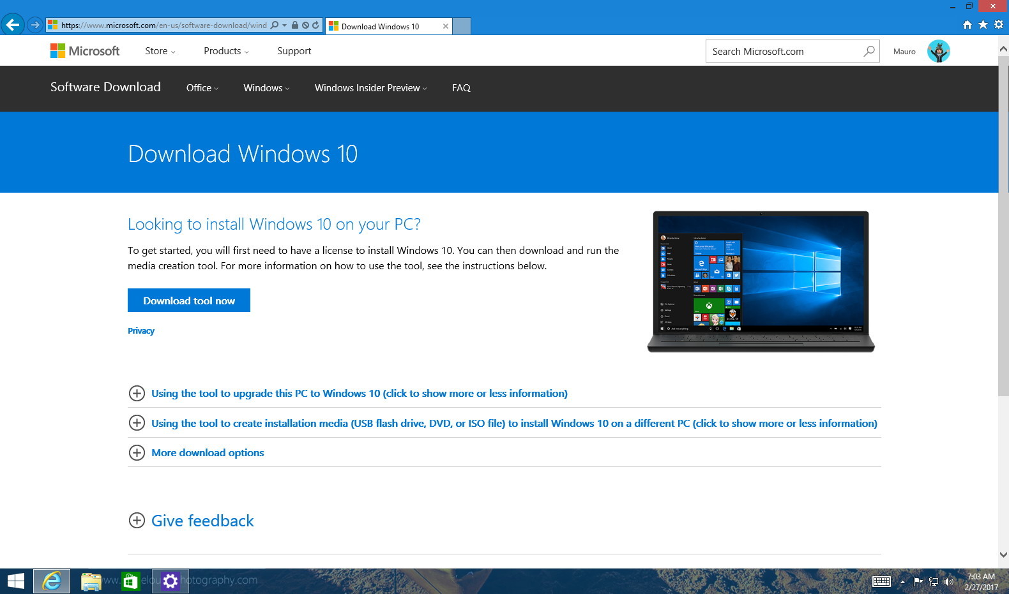The width and height of the screenshot is (1009, 594).
Task: Open the Products dropdown menu
Action: [x=226, y=51]
